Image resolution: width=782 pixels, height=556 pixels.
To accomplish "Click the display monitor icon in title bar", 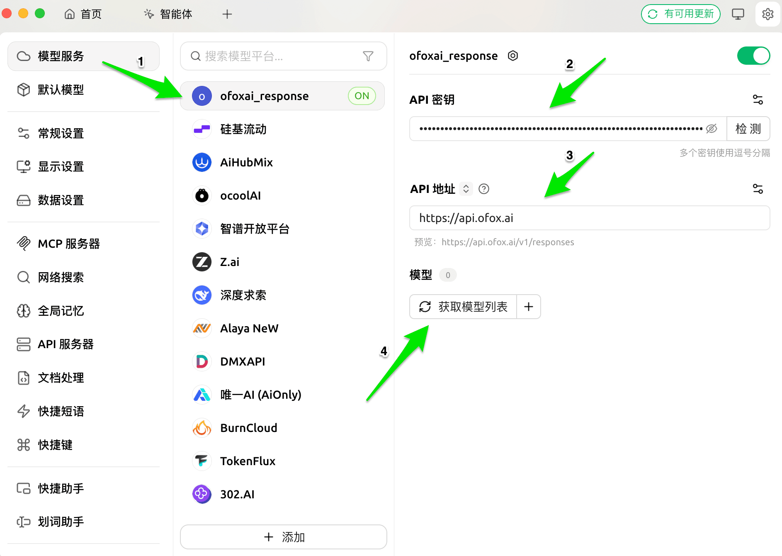I will (738, 14).
